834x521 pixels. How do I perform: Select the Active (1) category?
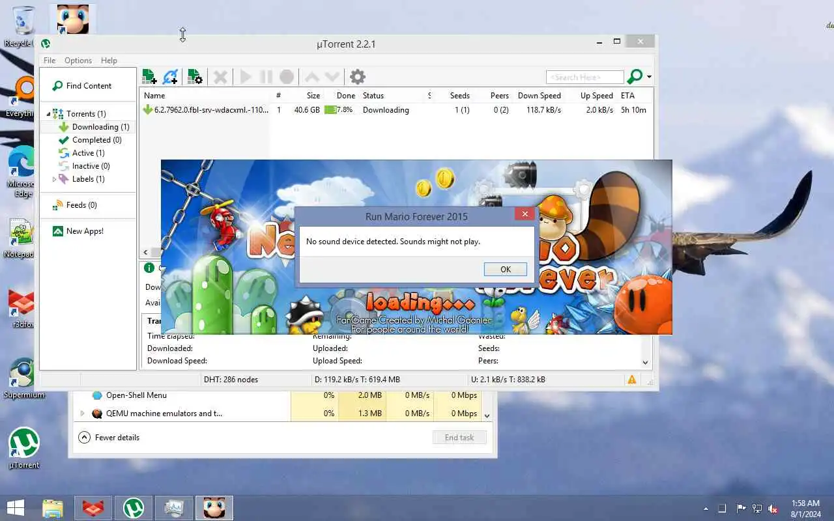point(81,153)
